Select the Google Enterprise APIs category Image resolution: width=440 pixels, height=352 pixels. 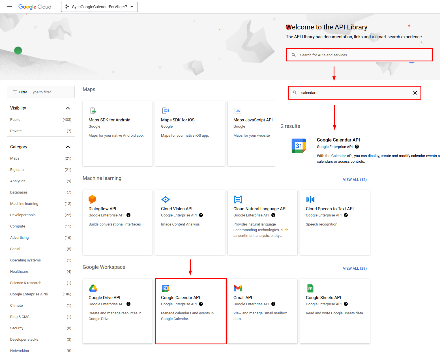[29, 294]
